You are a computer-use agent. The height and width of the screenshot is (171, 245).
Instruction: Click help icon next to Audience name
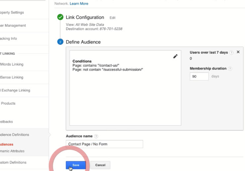click(96, 136)
